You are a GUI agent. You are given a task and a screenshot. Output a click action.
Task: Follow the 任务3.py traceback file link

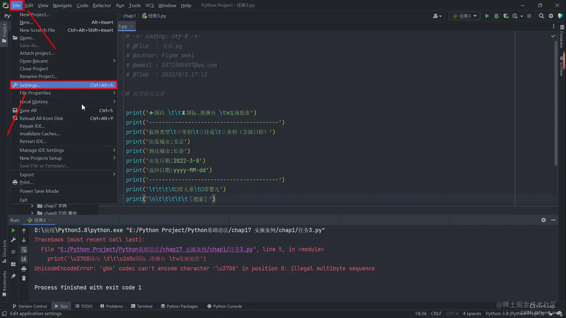[156, 249]
